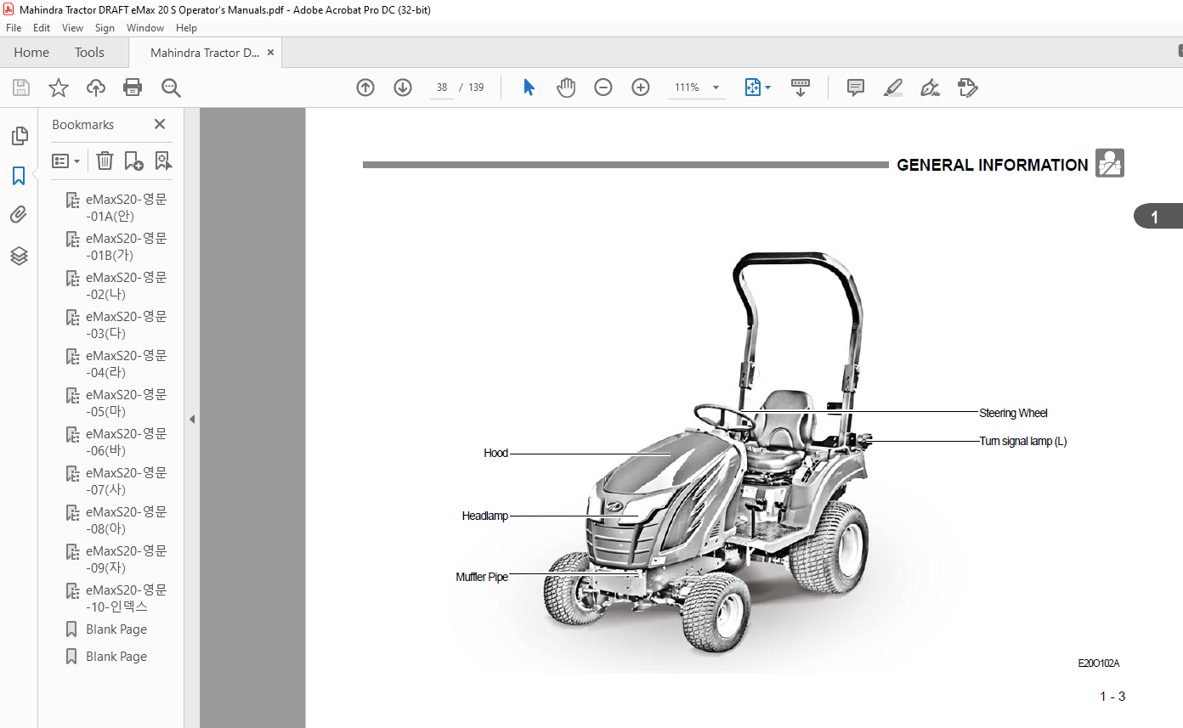Add a new bookmark icon
1183x728 pixels.
pyautogui.click(x=133, y=161)
